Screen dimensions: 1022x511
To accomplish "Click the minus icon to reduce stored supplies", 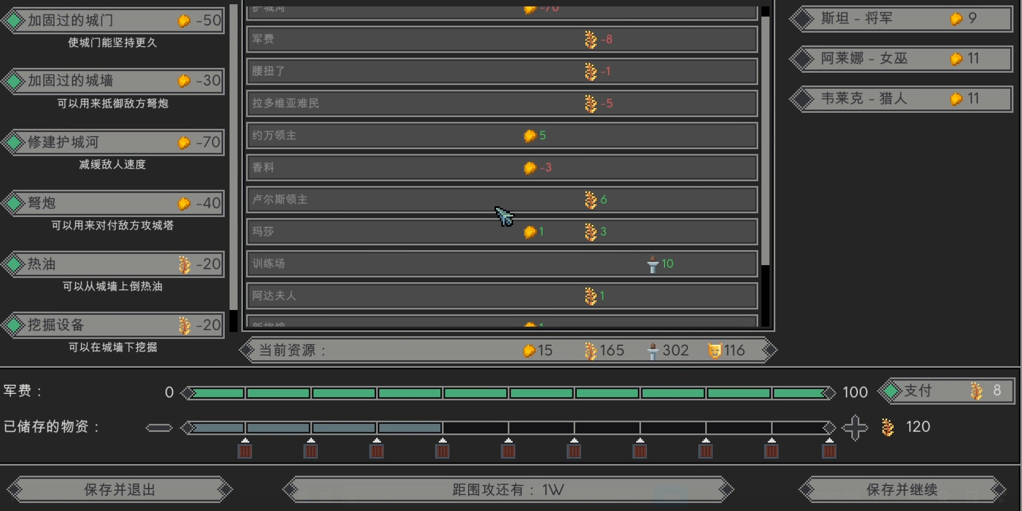I will click(159, 428).
